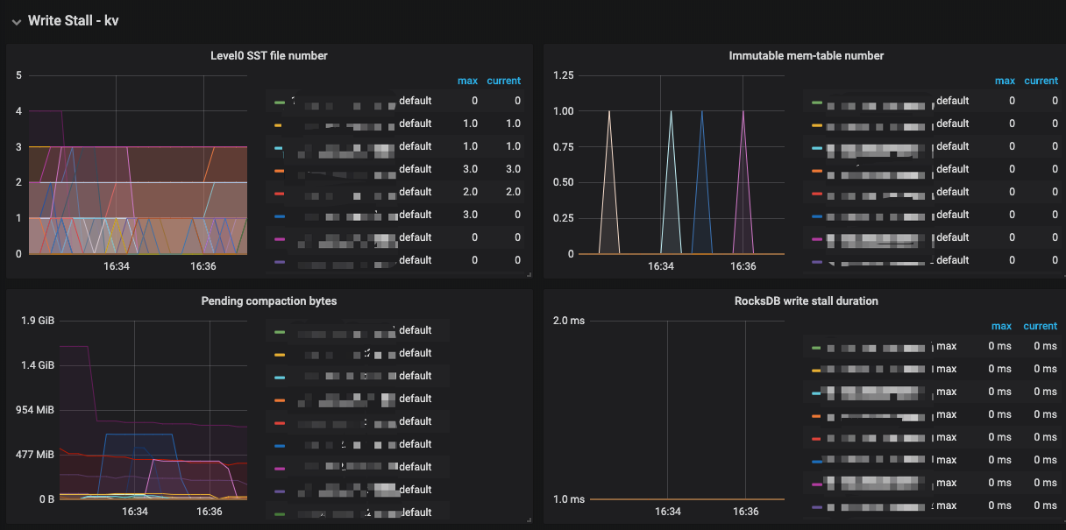This screenshot has width=1066, height=530.
Task: Click red series color icon in RocksDB stall legend
Action: [x=817, y=438]
